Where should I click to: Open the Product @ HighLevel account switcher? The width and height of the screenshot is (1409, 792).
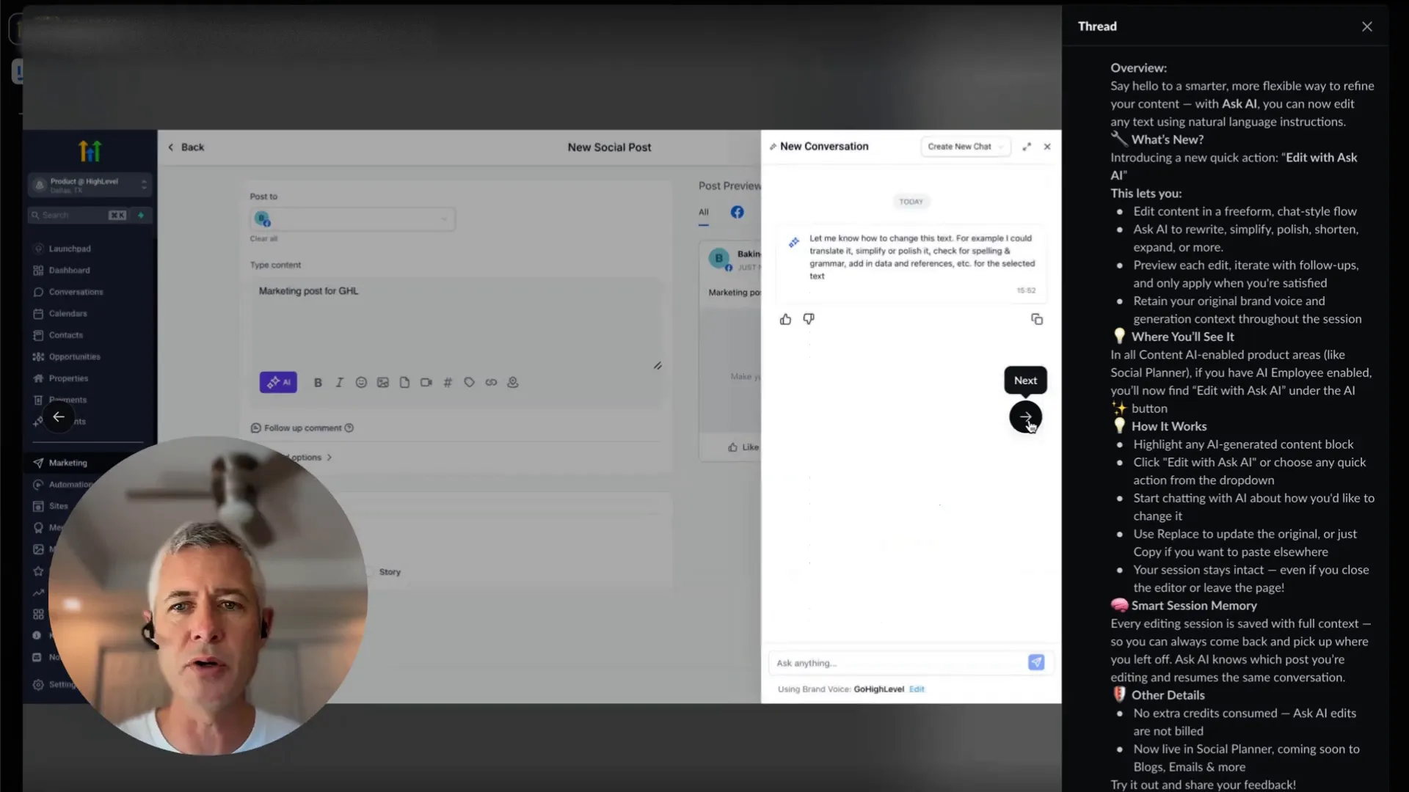coord(90,185)
